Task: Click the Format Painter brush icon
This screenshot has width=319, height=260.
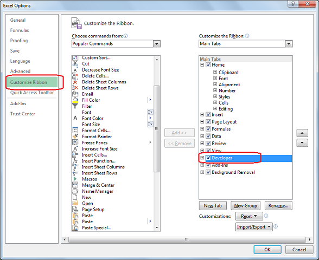Action: pyautogui.click(x=75, y=136)
